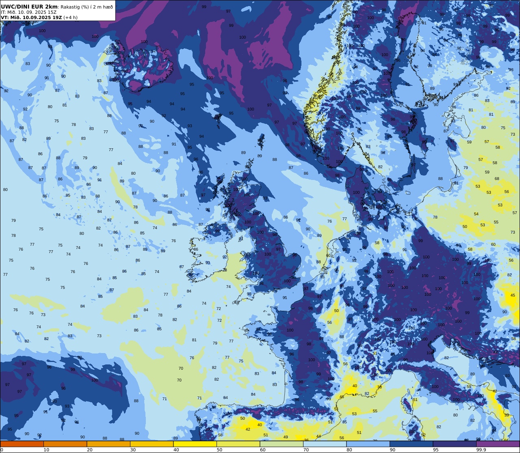Screen dimensions: 520x453
Task: Click the legend tick label 99.9
Action: (x=481, y=450)
